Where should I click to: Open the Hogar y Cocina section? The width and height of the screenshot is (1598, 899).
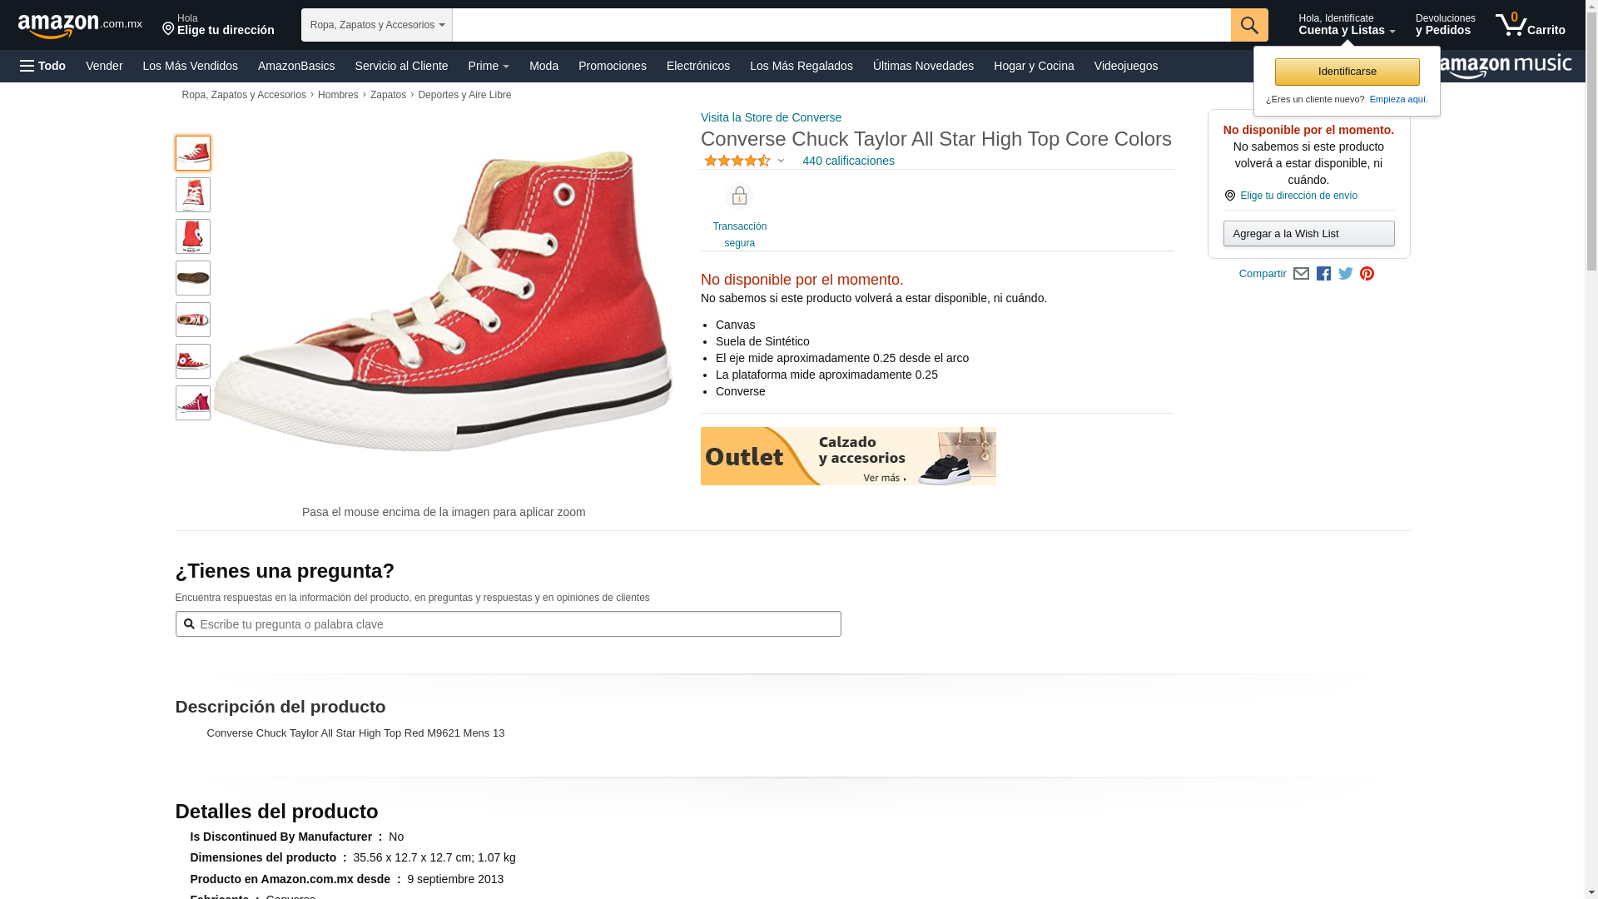pos(1034,66)
